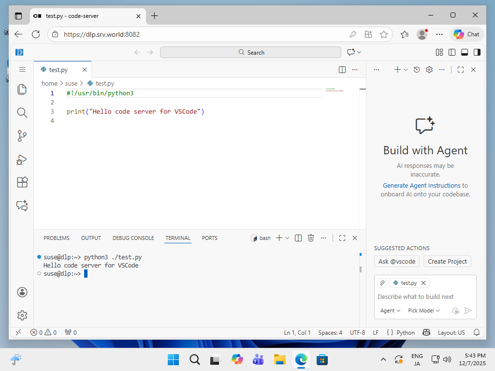Click Spaces: 4 indentation setting
This screenshot has height=371, width=495.
click(x=330, y=332)
